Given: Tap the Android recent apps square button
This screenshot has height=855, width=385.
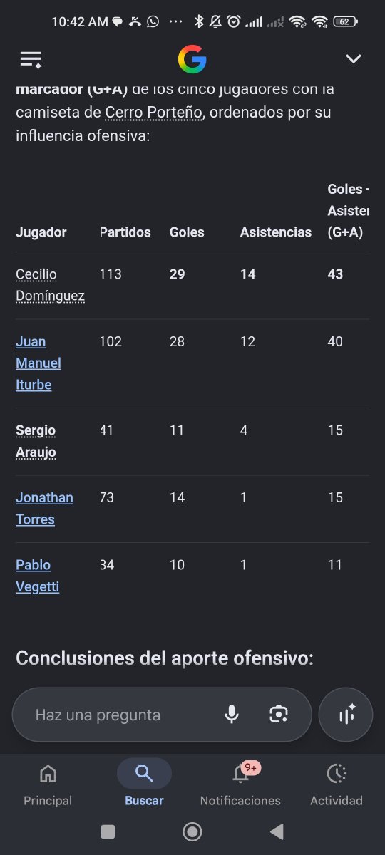Looking at the screenshot, I should click(108, 831).
